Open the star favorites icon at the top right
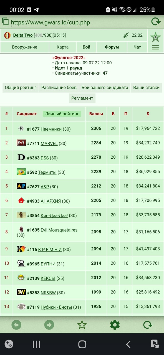Image resolution: width=164 pixels, height=355 pixels. [155, 37]
